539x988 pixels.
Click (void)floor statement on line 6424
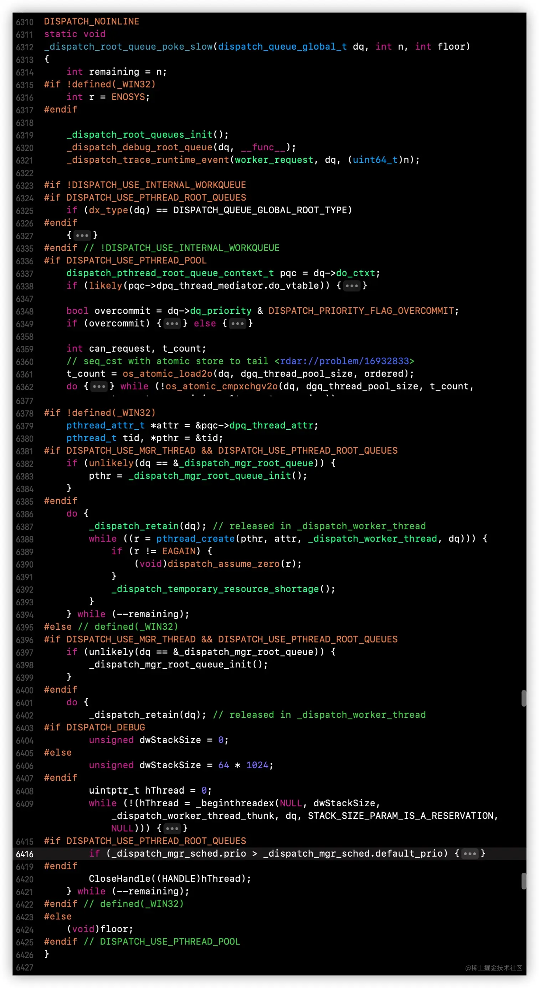coord(100,929)
